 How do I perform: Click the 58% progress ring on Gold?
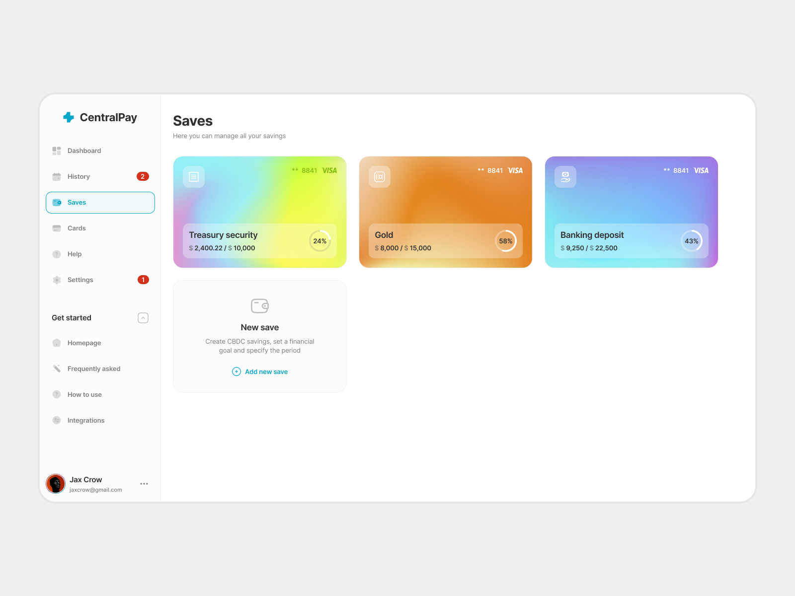506,241
